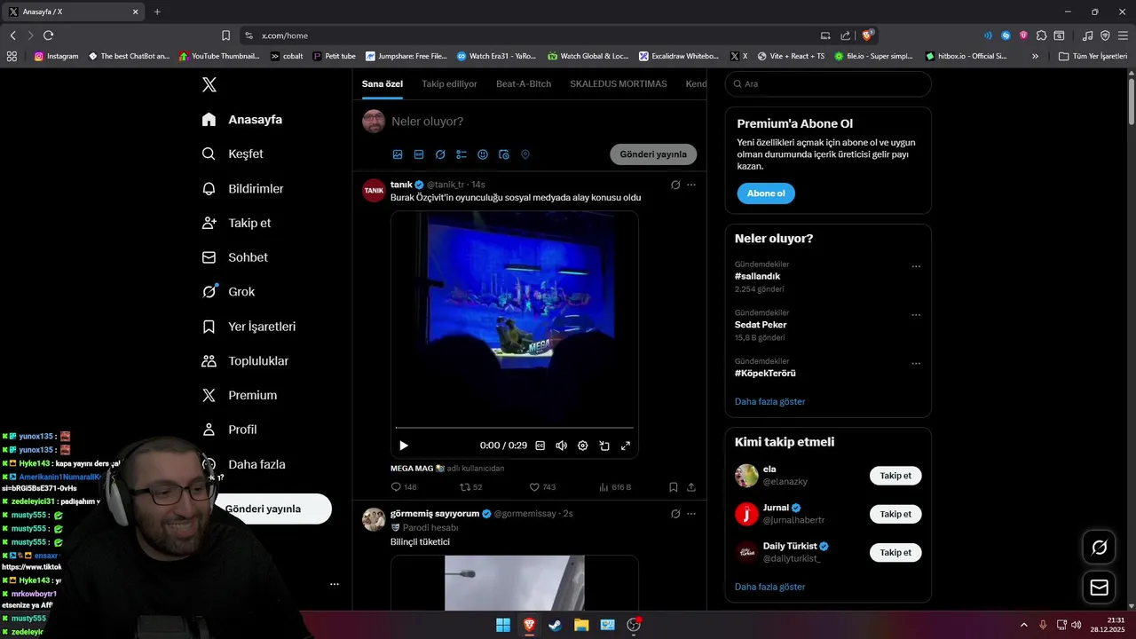Open Steam from the taskbar
This screenshot has width=1136, height=639.
point(555,625)
